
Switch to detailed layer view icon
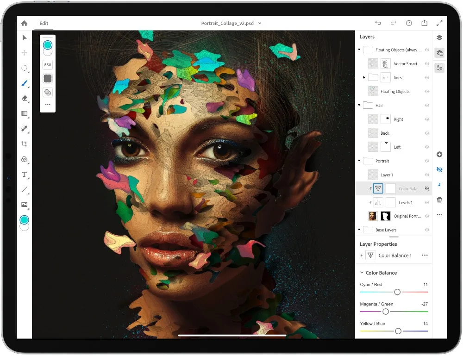440,53
